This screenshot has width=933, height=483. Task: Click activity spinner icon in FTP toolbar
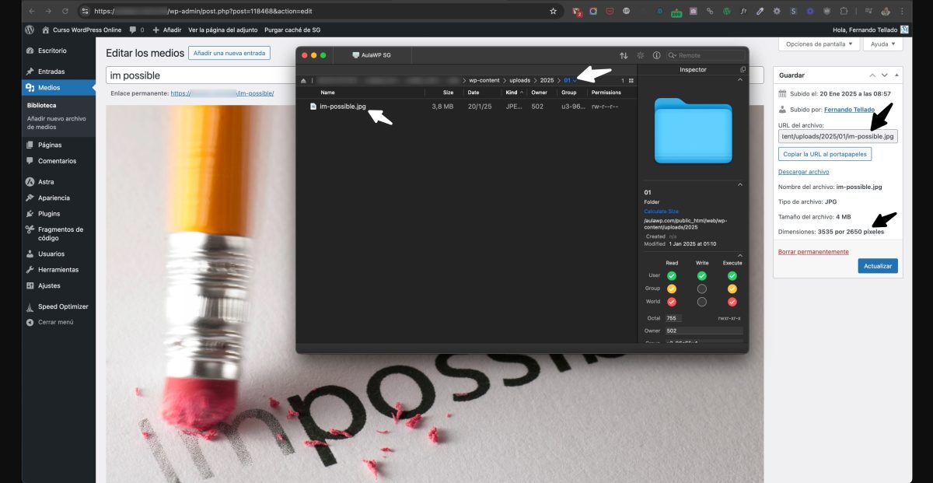click(x=641, y=55)
